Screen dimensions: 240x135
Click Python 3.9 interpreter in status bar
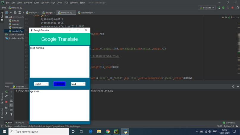(229, 126)
